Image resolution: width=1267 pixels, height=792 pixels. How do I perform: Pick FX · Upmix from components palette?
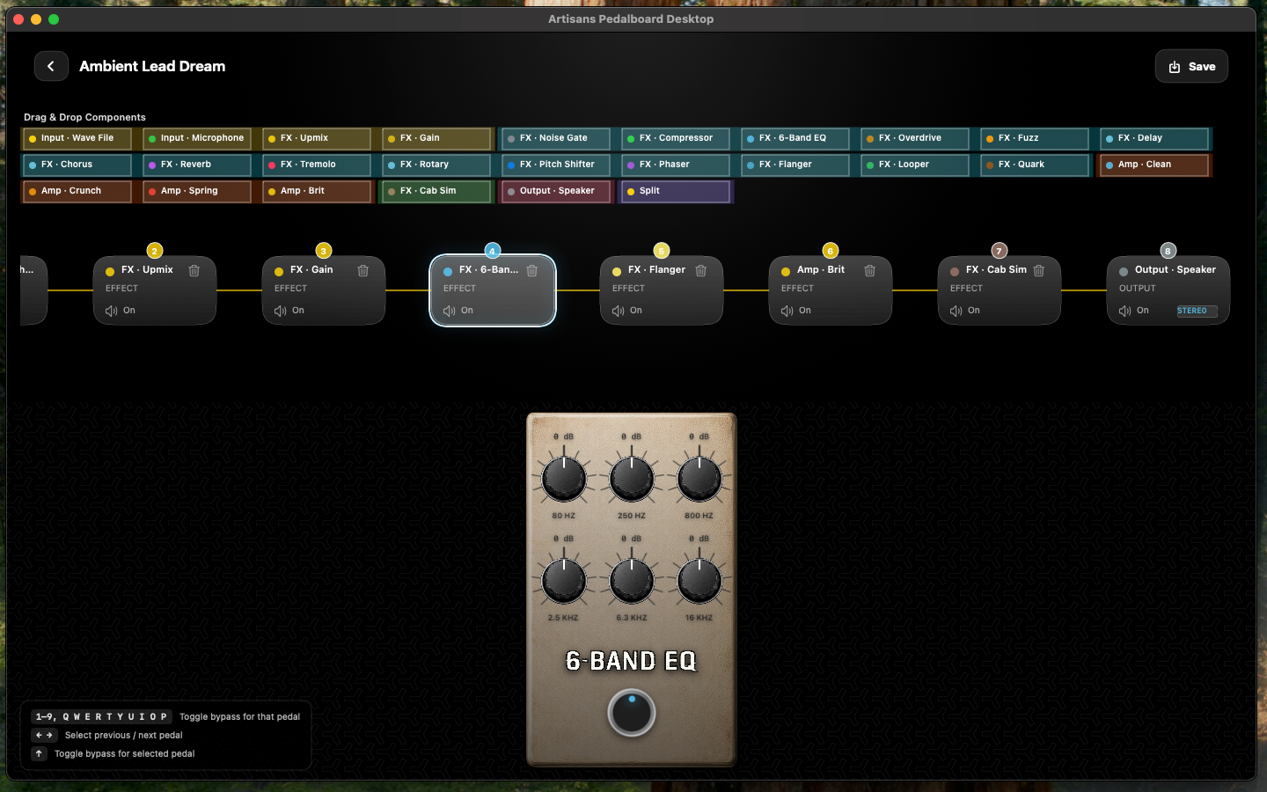pos(317,138)
